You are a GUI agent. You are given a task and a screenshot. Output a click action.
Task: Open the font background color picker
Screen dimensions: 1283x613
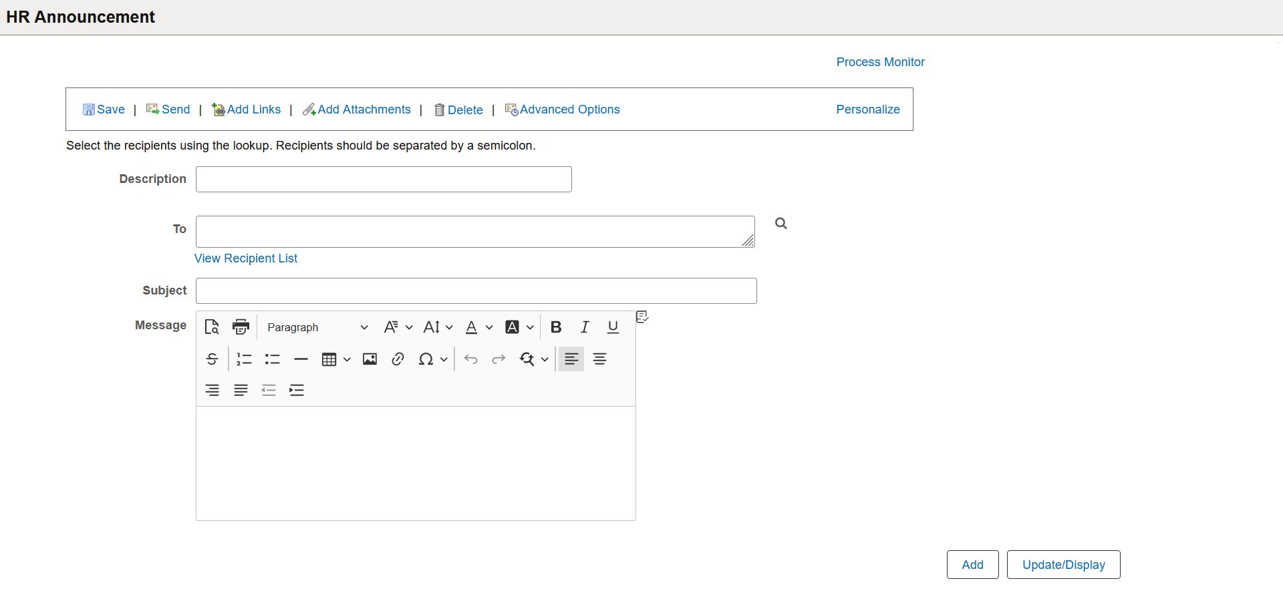[519, 327]
